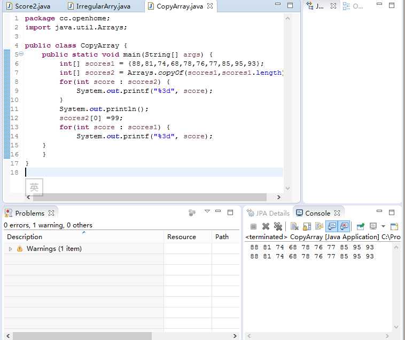
Task: Select the Console view tab
Action: pos(313,214)
